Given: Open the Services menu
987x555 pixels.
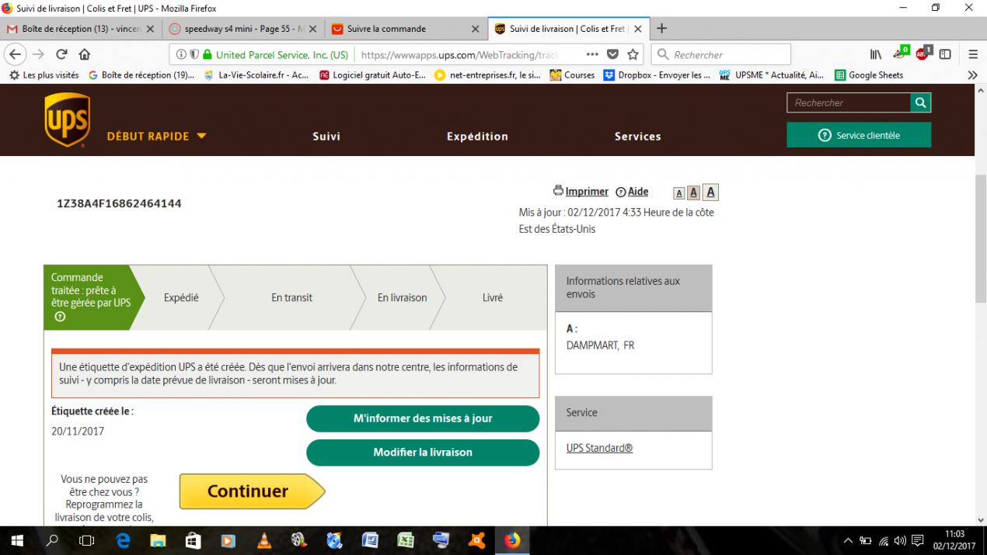Looking at the screenshot, I should pyautogui.click(x=637, y=136).
